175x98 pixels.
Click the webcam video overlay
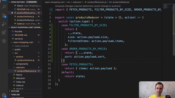(157, 90)
